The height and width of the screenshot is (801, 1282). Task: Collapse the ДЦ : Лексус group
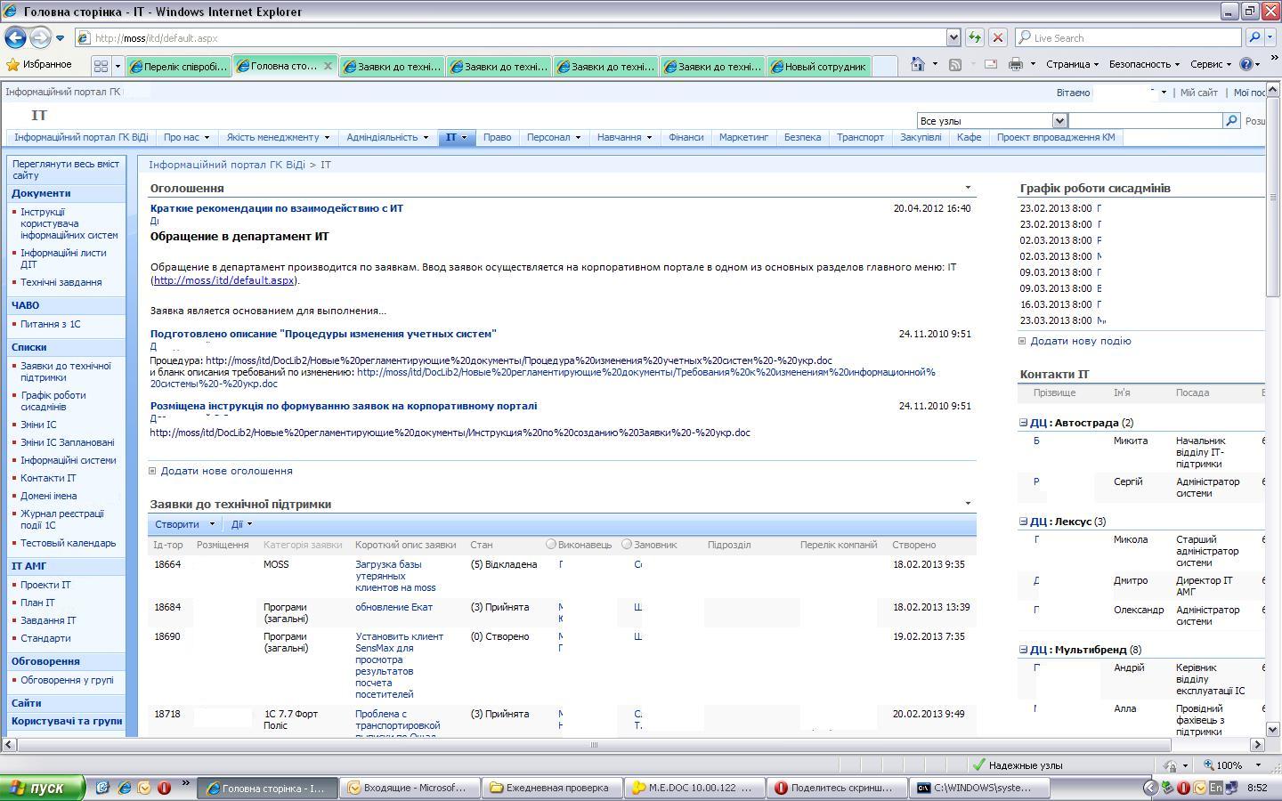(x=1024, y=522)
